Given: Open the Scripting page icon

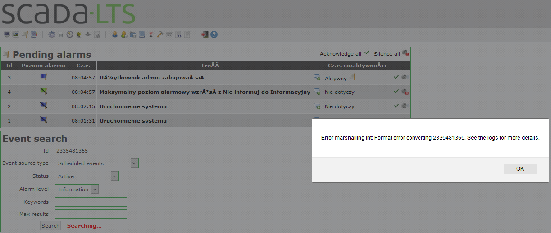Looking at the screenshot, I should 97,35.
